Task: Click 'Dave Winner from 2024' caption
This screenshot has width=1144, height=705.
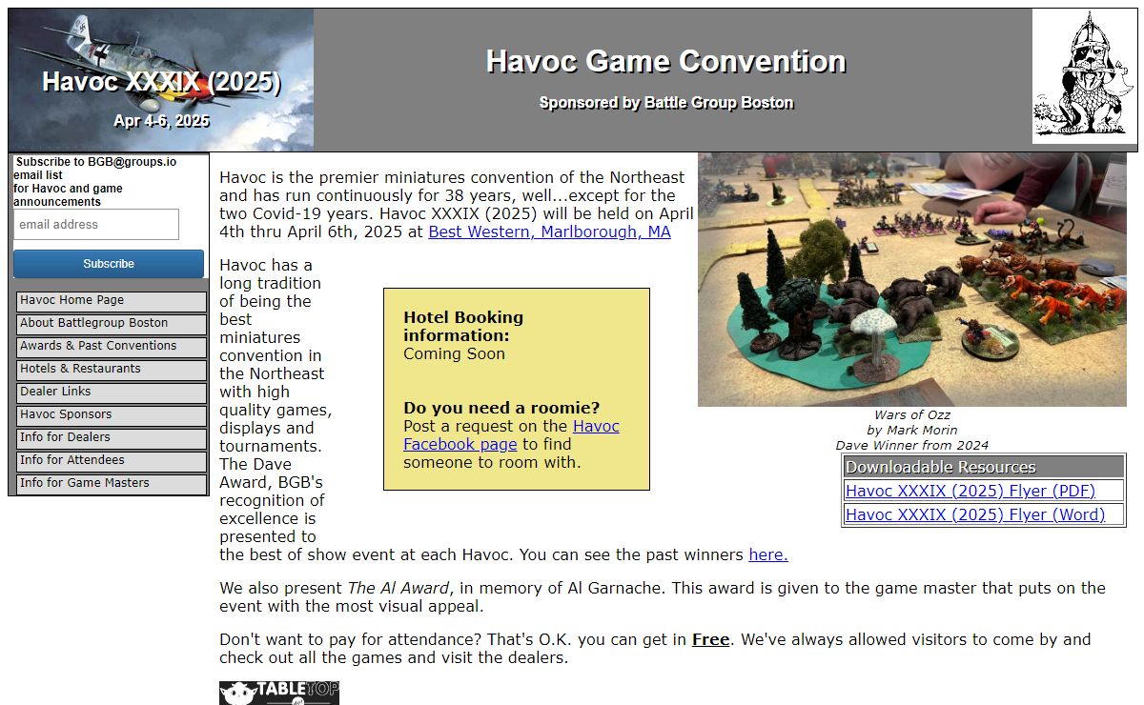Action: (x=912, y=445)
